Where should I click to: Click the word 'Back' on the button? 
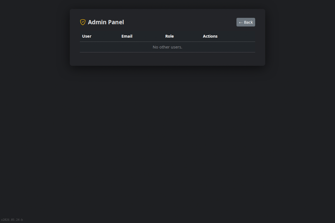(x=248, y=22)
